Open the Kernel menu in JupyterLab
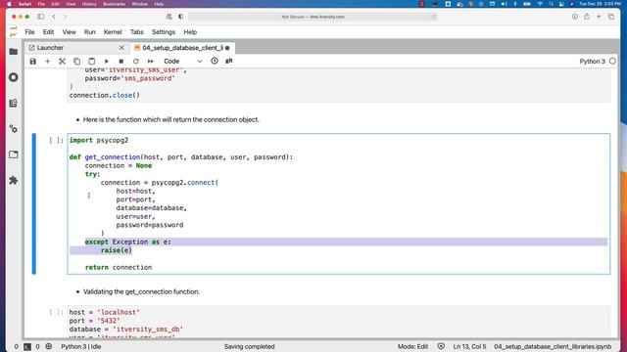The height and width of the screenshot is (352, 627). pyautogui.click(x=113, y=32)
